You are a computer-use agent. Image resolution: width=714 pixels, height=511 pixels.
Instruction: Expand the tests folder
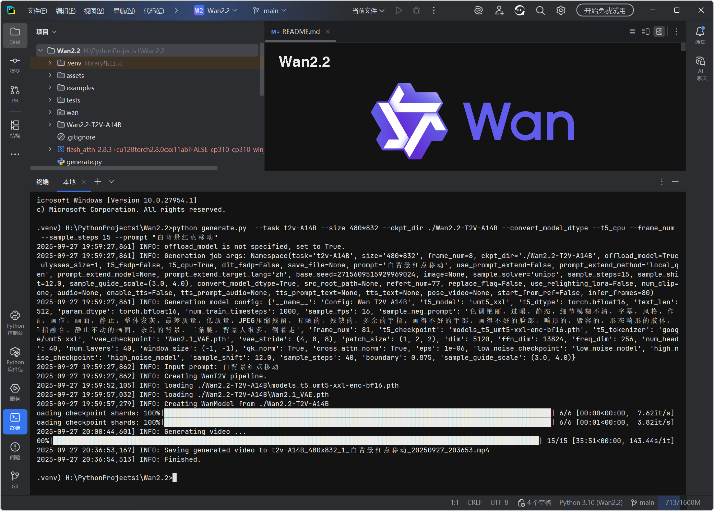click(50, 100)
